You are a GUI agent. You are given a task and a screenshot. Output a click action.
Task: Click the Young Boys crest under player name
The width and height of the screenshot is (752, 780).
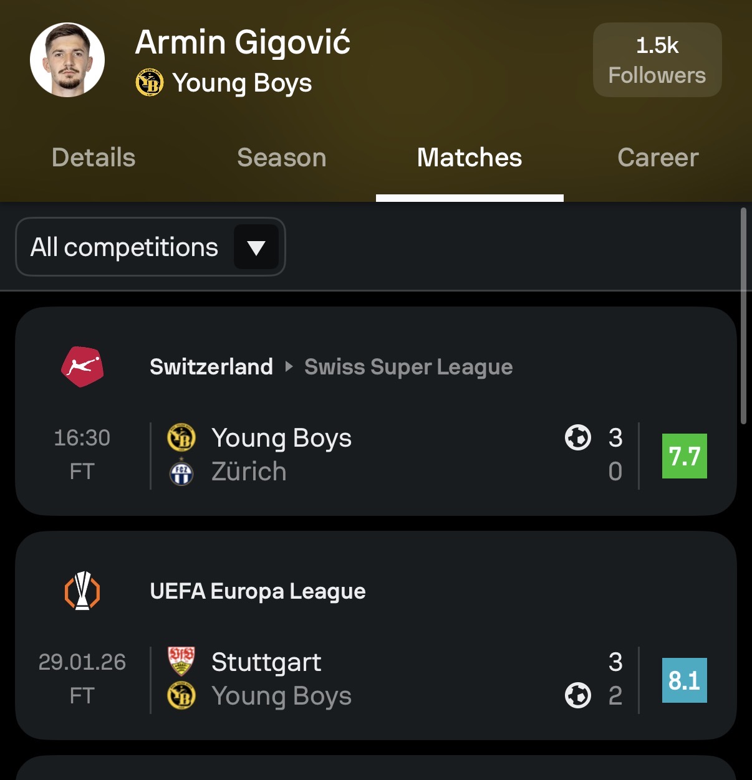coord(150,83)
